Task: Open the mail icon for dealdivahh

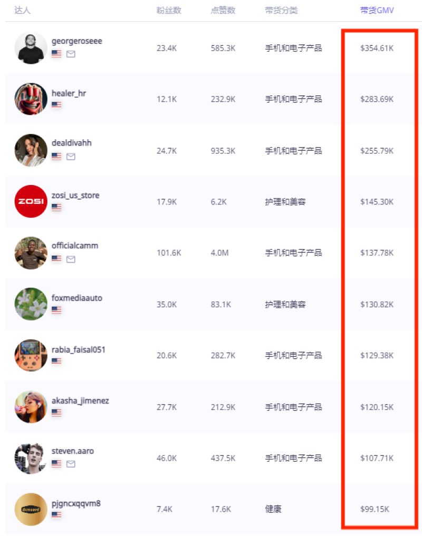Action: pyautogui.click(x=71, y=157)
